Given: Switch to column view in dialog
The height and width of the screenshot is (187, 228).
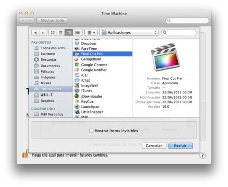Looking at the screenshot, I should tap(69, 33).
